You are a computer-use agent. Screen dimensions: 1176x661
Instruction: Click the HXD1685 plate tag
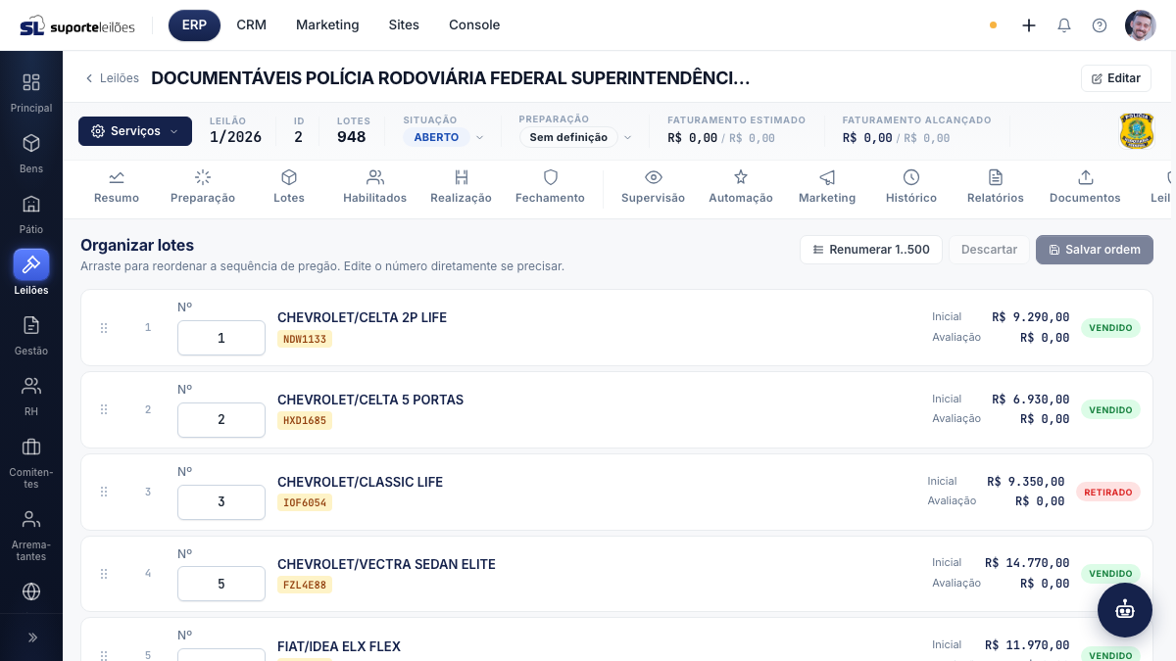(x=305, y=421)
